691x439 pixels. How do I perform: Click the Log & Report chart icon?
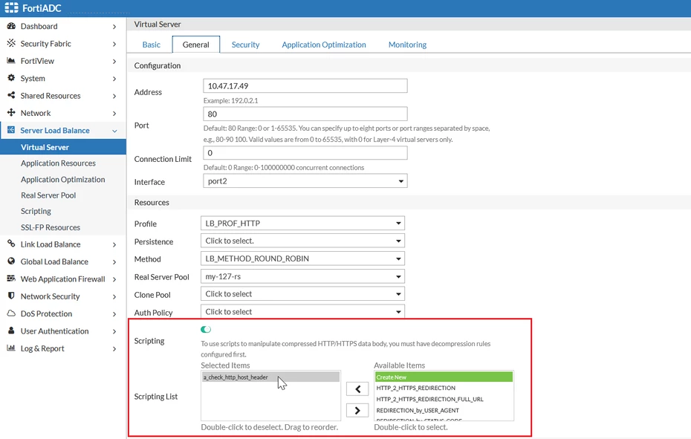(x=11, y=348)
